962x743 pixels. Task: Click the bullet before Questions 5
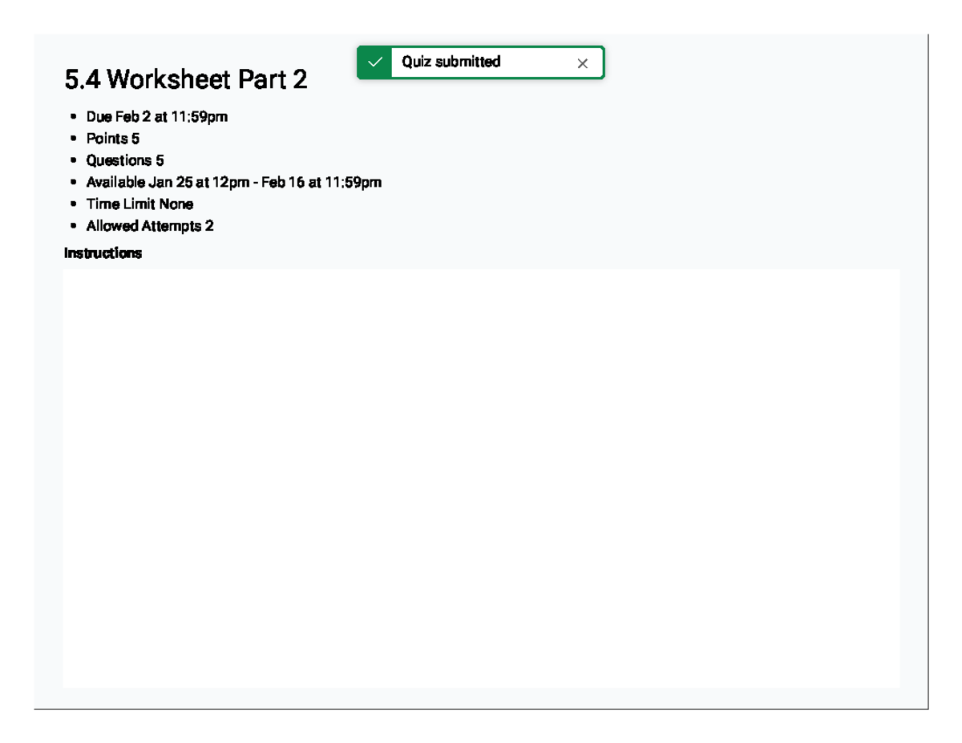click(x=73, y=160)
